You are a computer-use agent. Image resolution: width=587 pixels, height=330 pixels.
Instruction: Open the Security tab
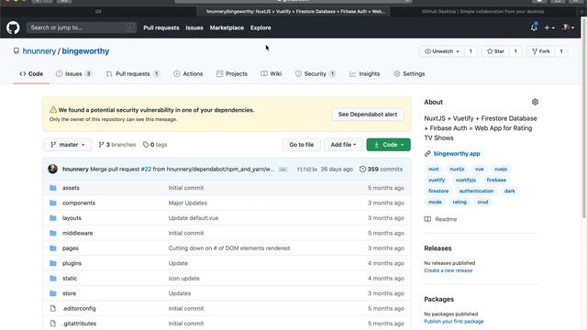click(x=316, y=73)
